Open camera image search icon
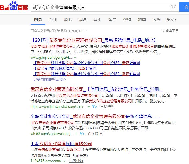Screen dimensions: 189x164 pyautogui.click(x=173, y=7)
